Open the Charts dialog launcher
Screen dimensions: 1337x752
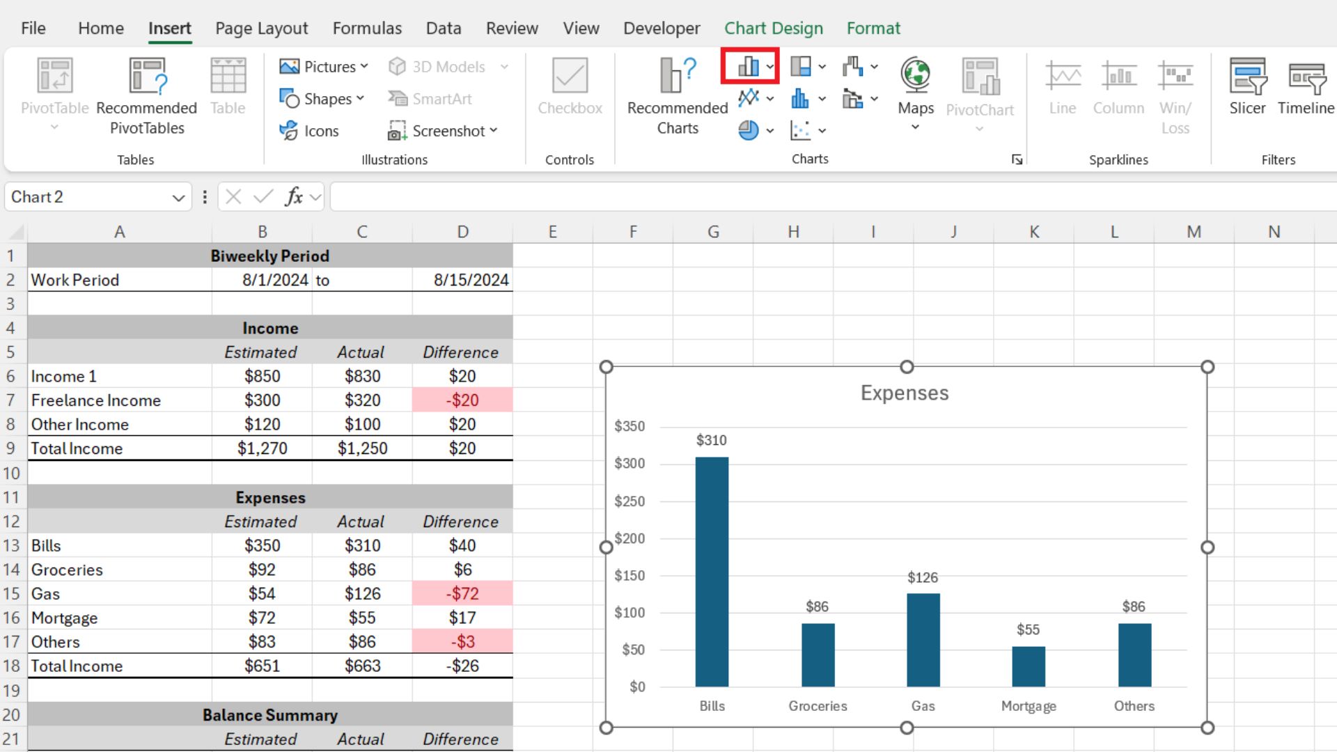1017,159
